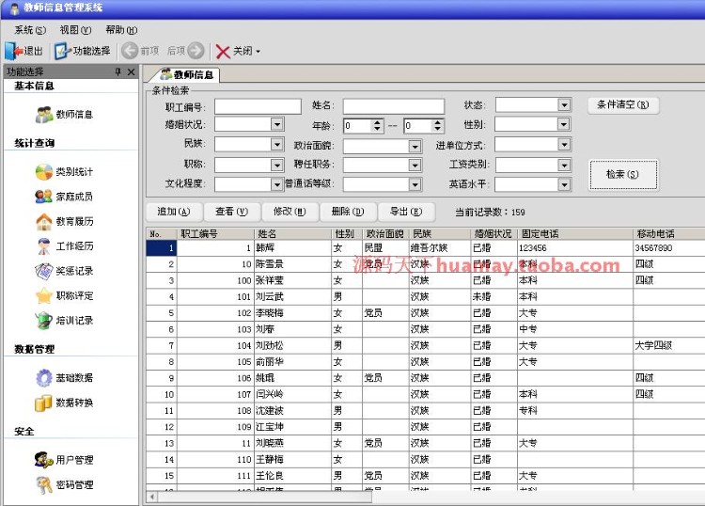Open 教育履历 house icon
The height and width of the screenshot is (506, 705).
pos(44,221)
